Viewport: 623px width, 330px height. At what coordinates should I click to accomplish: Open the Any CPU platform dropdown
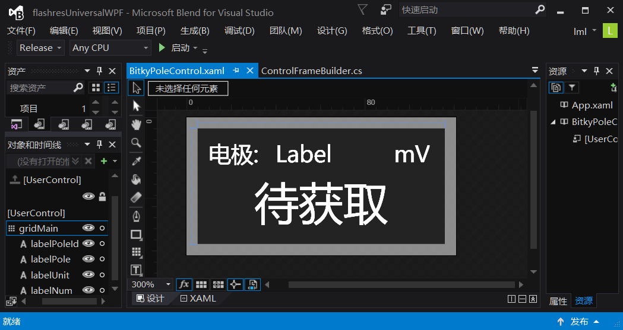pyautogui.click(x=110, y=48)
